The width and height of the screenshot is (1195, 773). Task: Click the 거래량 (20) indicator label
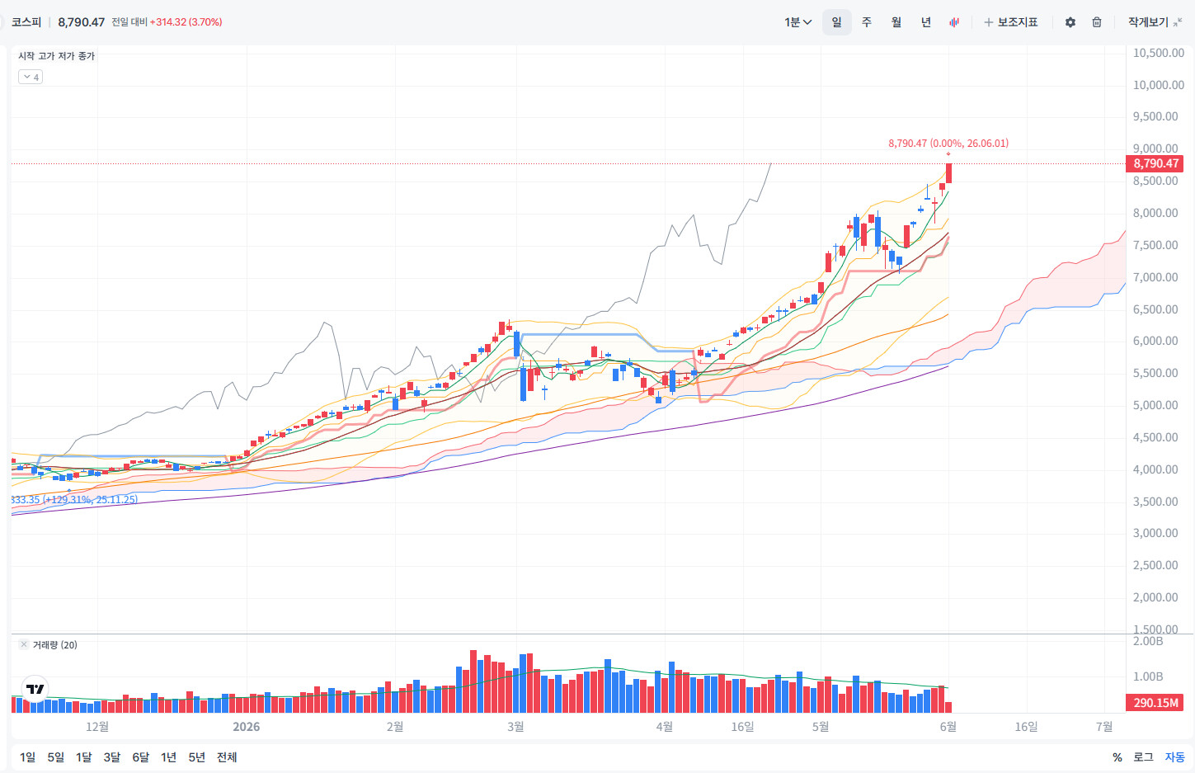pyautogui.click(x=55, y=645)
